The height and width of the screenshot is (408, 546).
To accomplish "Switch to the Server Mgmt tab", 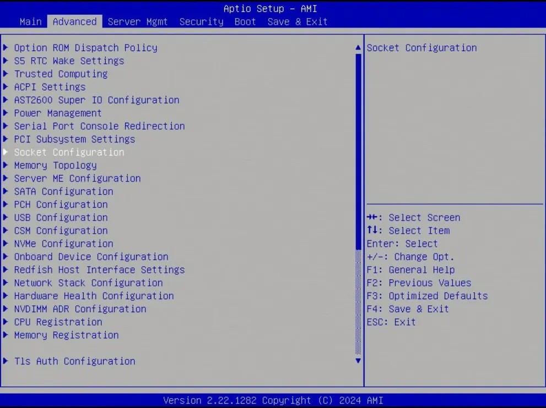I will tap(138, 21).
